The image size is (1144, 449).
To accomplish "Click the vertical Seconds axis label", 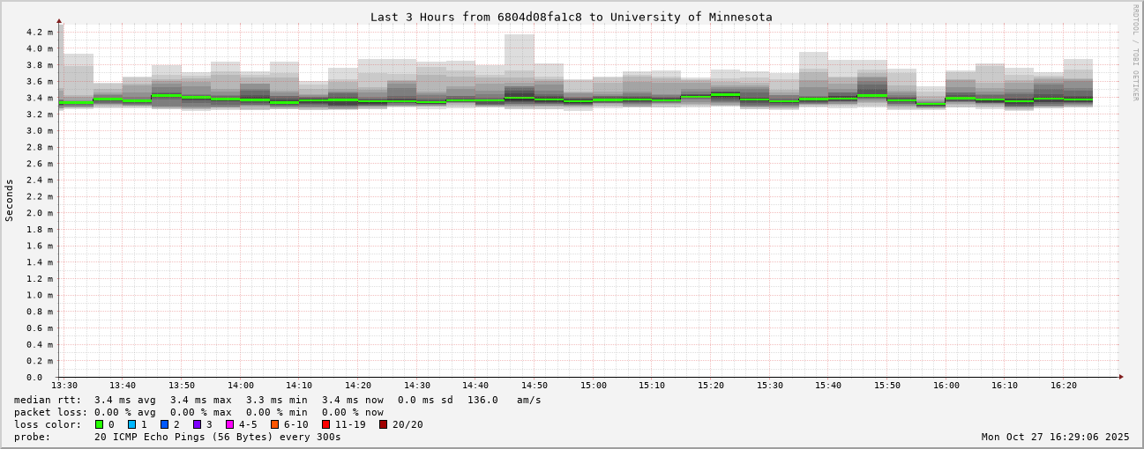I will (10, 200).
